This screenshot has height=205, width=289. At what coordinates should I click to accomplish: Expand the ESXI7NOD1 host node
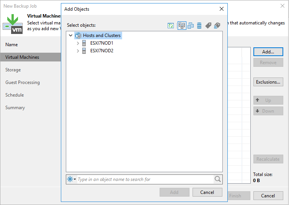pos(78,43)
